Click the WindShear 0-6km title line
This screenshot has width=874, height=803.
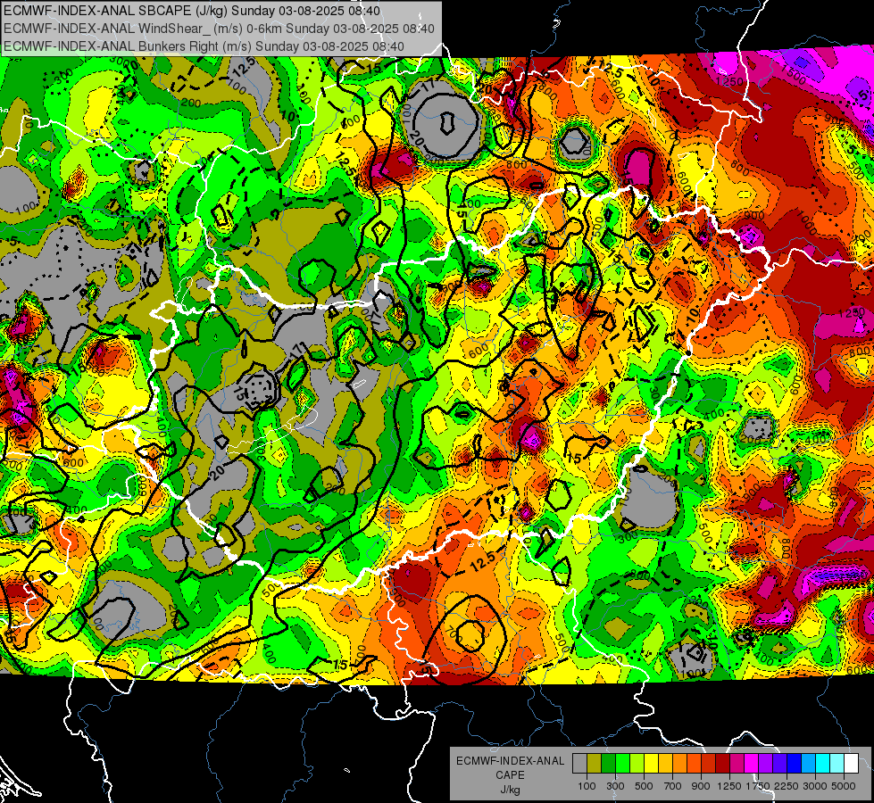click(219, 29)
